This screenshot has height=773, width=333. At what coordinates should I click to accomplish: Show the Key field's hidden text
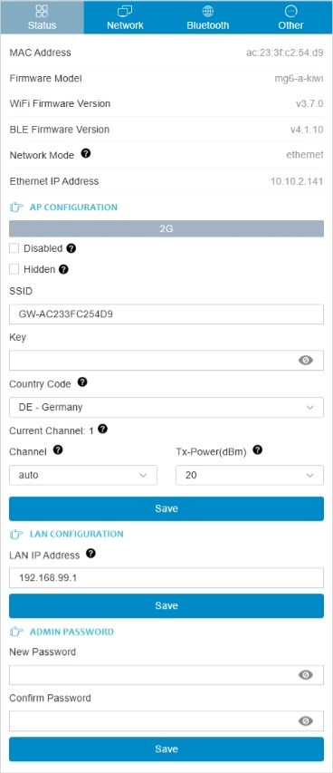click(306, 361)
